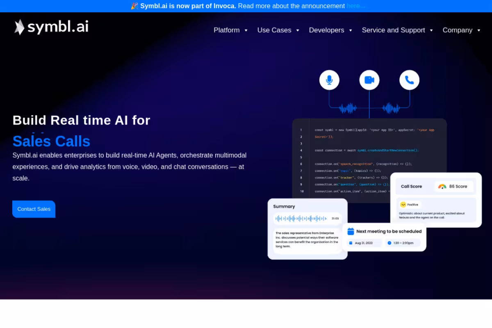Click the video camera icon circle
This screenshot has width=492, height=328.
[x=369, y=80]
